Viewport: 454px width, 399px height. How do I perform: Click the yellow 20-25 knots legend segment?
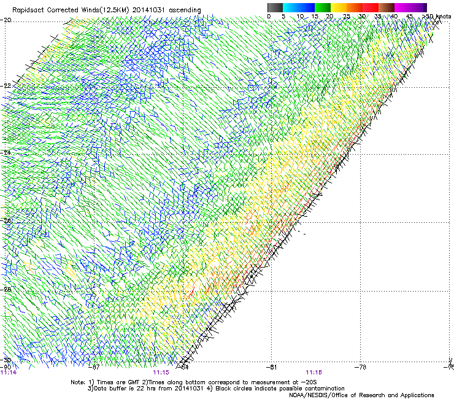pos(339,7)
